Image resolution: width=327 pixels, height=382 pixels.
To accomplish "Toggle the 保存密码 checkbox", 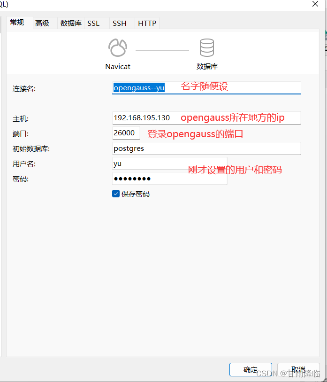I will click(116, 194).
